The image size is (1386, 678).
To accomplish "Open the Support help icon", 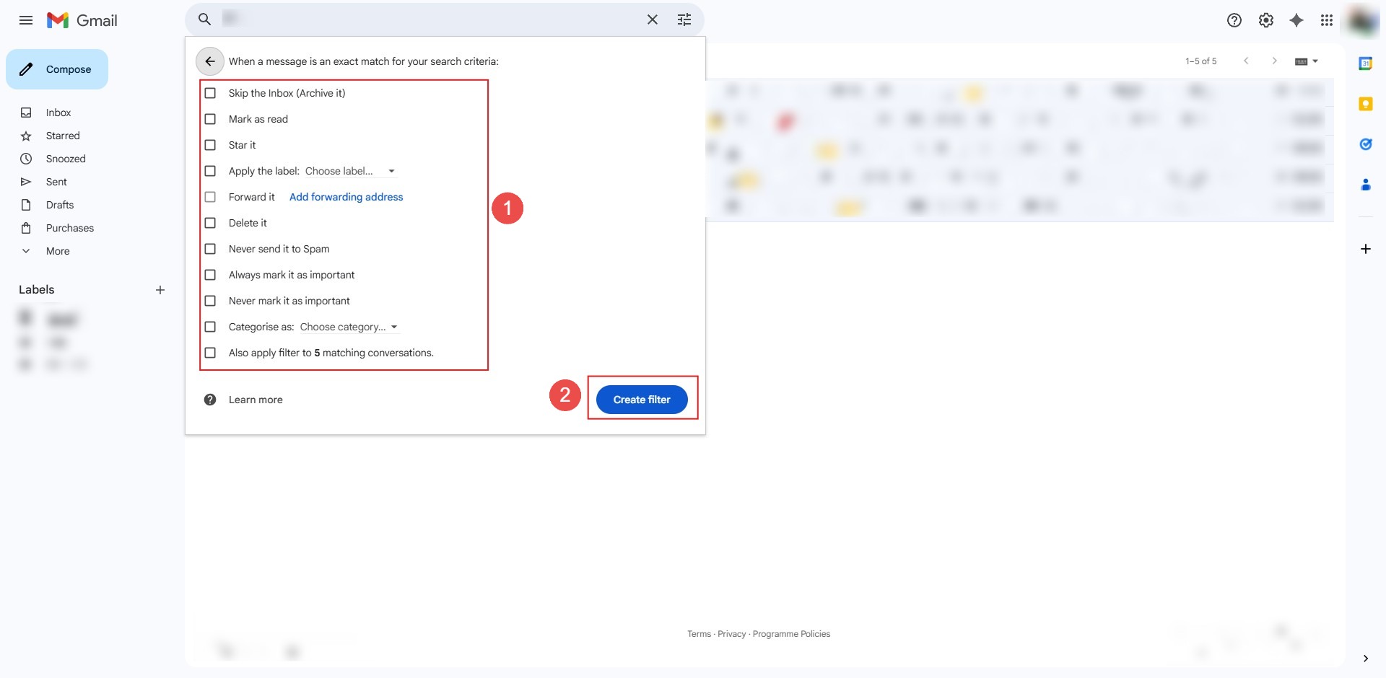I will pos(1234,20).
